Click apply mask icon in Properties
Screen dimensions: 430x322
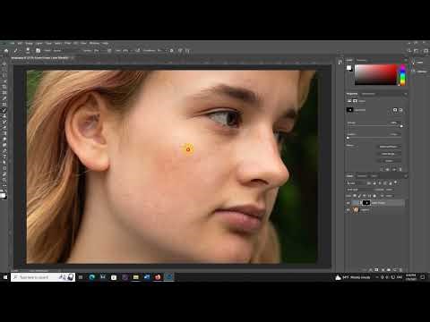pos(388,169)
